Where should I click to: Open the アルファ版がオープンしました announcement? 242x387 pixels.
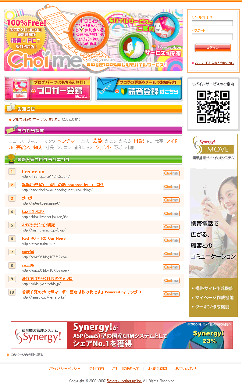[x=36, y=120]
